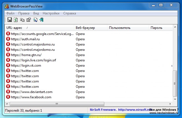Sort by the Пользователь column header

tap(128, 28)
